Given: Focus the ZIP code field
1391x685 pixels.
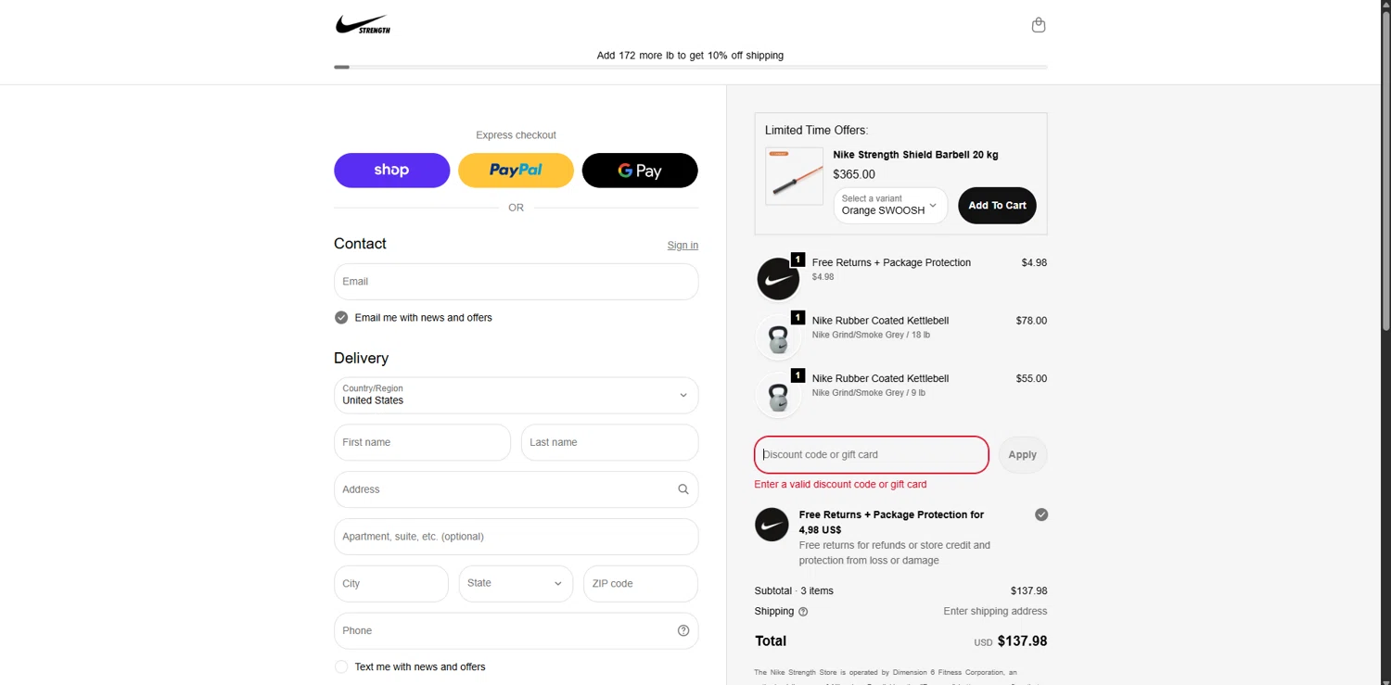Looking at the screenshot, I should [640, 584].
